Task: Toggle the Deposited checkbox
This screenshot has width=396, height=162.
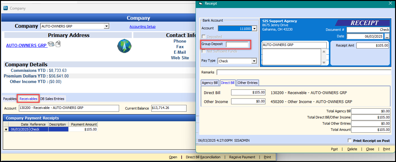Action: tap(204, 37)
